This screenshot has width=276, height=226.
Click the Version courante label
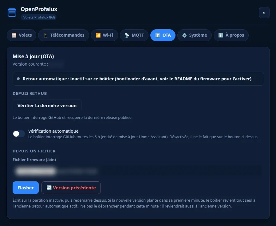(30, 64)
